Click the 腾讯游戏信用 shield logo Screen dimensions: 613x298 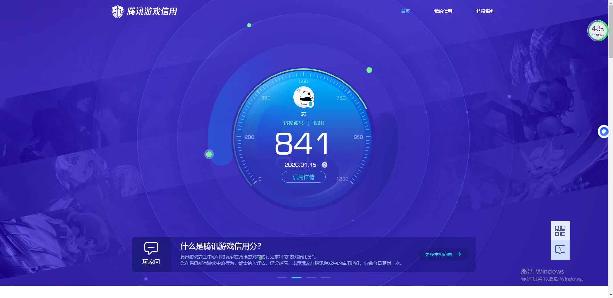click(x=117, y=11)
